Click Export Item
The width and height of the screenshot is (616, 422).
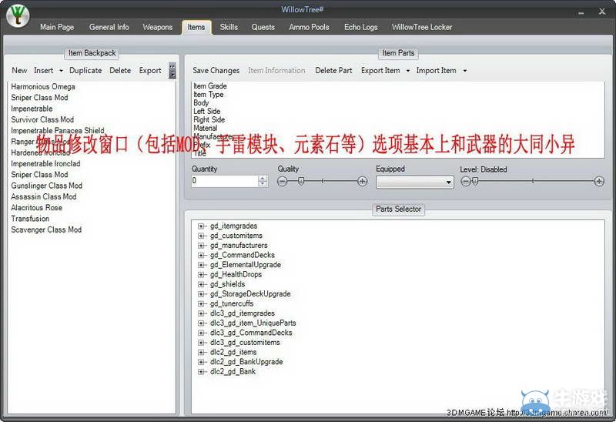tap(380, 70)
